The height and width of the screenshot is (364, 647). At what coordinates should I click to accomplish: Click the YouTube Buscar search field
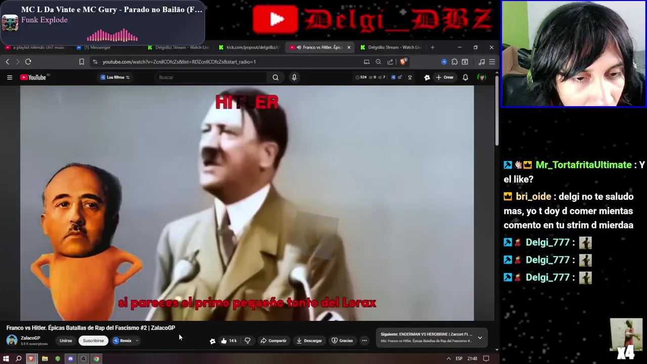tap(211, 77)
